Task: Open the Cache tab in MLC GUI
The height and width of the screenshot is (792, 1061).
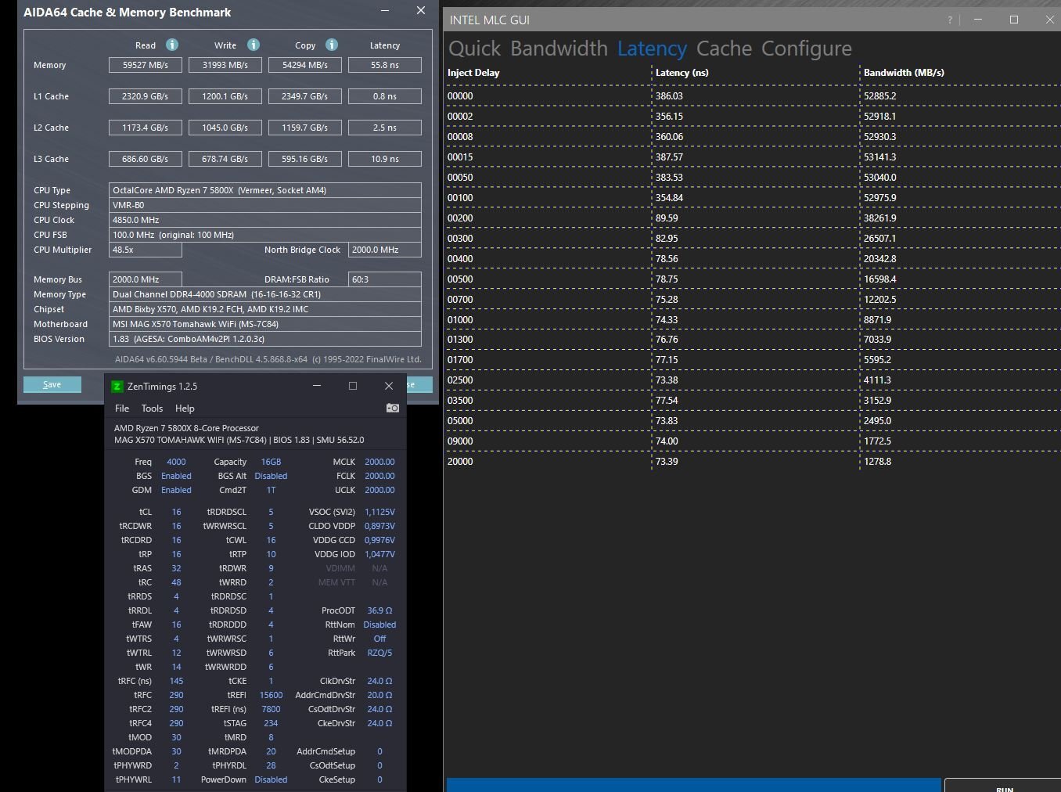Action: click(x=724, y=49)
